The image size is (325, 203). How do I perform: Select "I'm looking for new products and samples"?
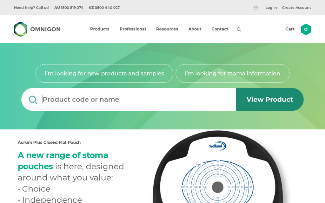104,74
